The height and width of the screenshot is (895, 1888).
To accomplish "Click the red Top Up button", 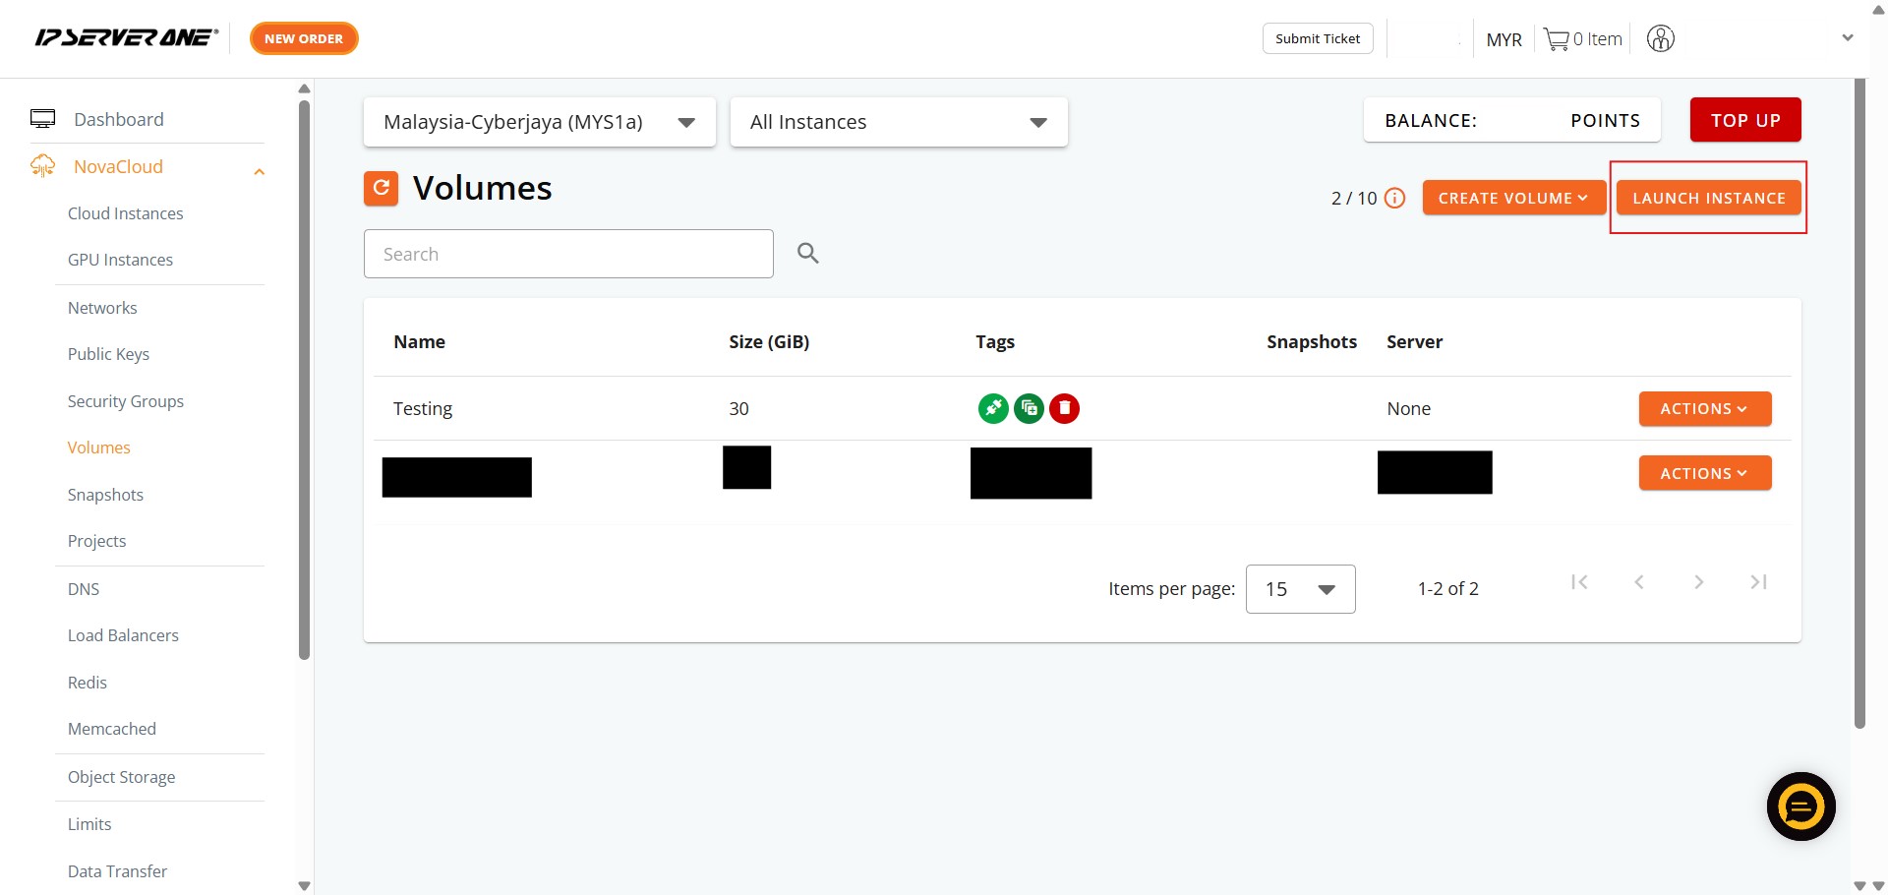I will point(1744,120).
